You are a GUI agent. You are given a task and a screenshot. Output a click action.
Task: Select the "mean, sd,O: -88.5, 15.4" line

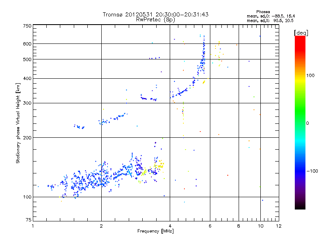(x=271, y=16)
